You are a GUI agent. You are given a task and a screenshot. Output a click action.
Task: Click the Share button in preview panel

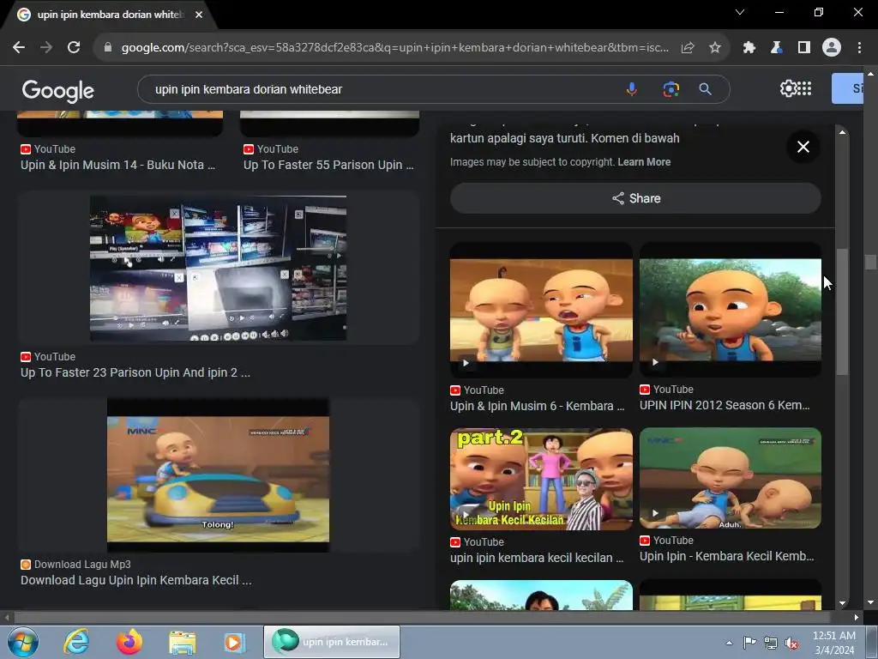(x=635, y=198)
